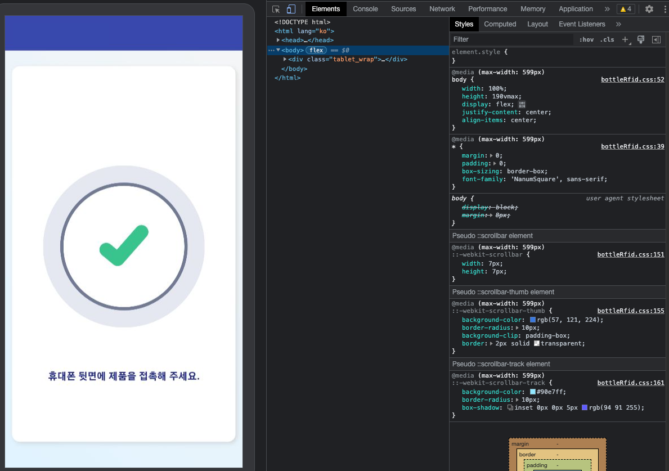Open the Memory tab
The width and height of the screenshot is (669, 471).
pos(532,9)
